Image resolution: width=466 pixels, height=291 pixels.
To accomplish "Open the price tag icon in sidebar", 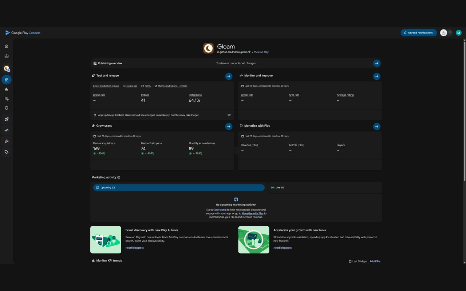I will coord(7,152).
